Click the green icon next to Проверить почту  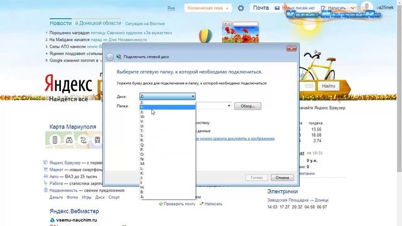pos(161,204)
